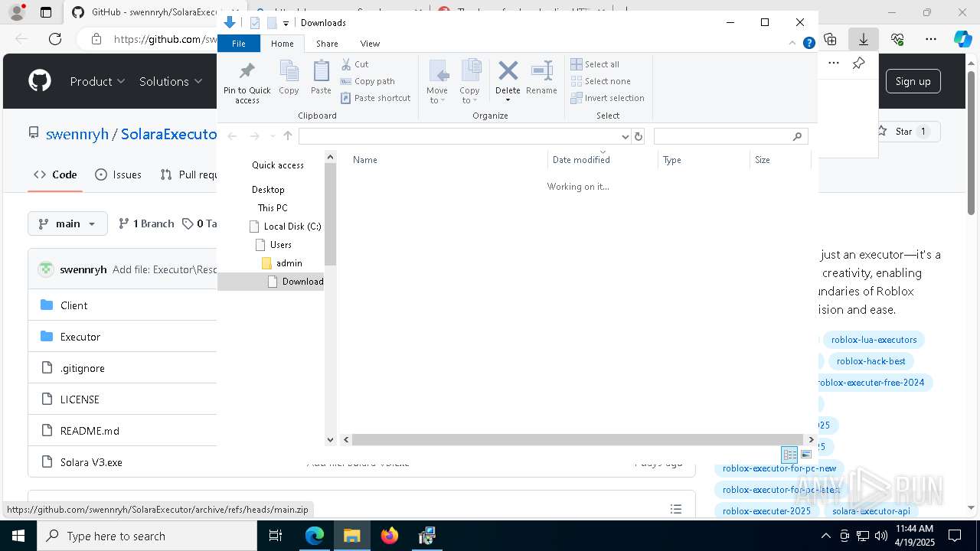Image resolution: width=980 pixels, height=551 pixels.
Task: Click Select all in ribbon
Action: [x=595, y=64]
